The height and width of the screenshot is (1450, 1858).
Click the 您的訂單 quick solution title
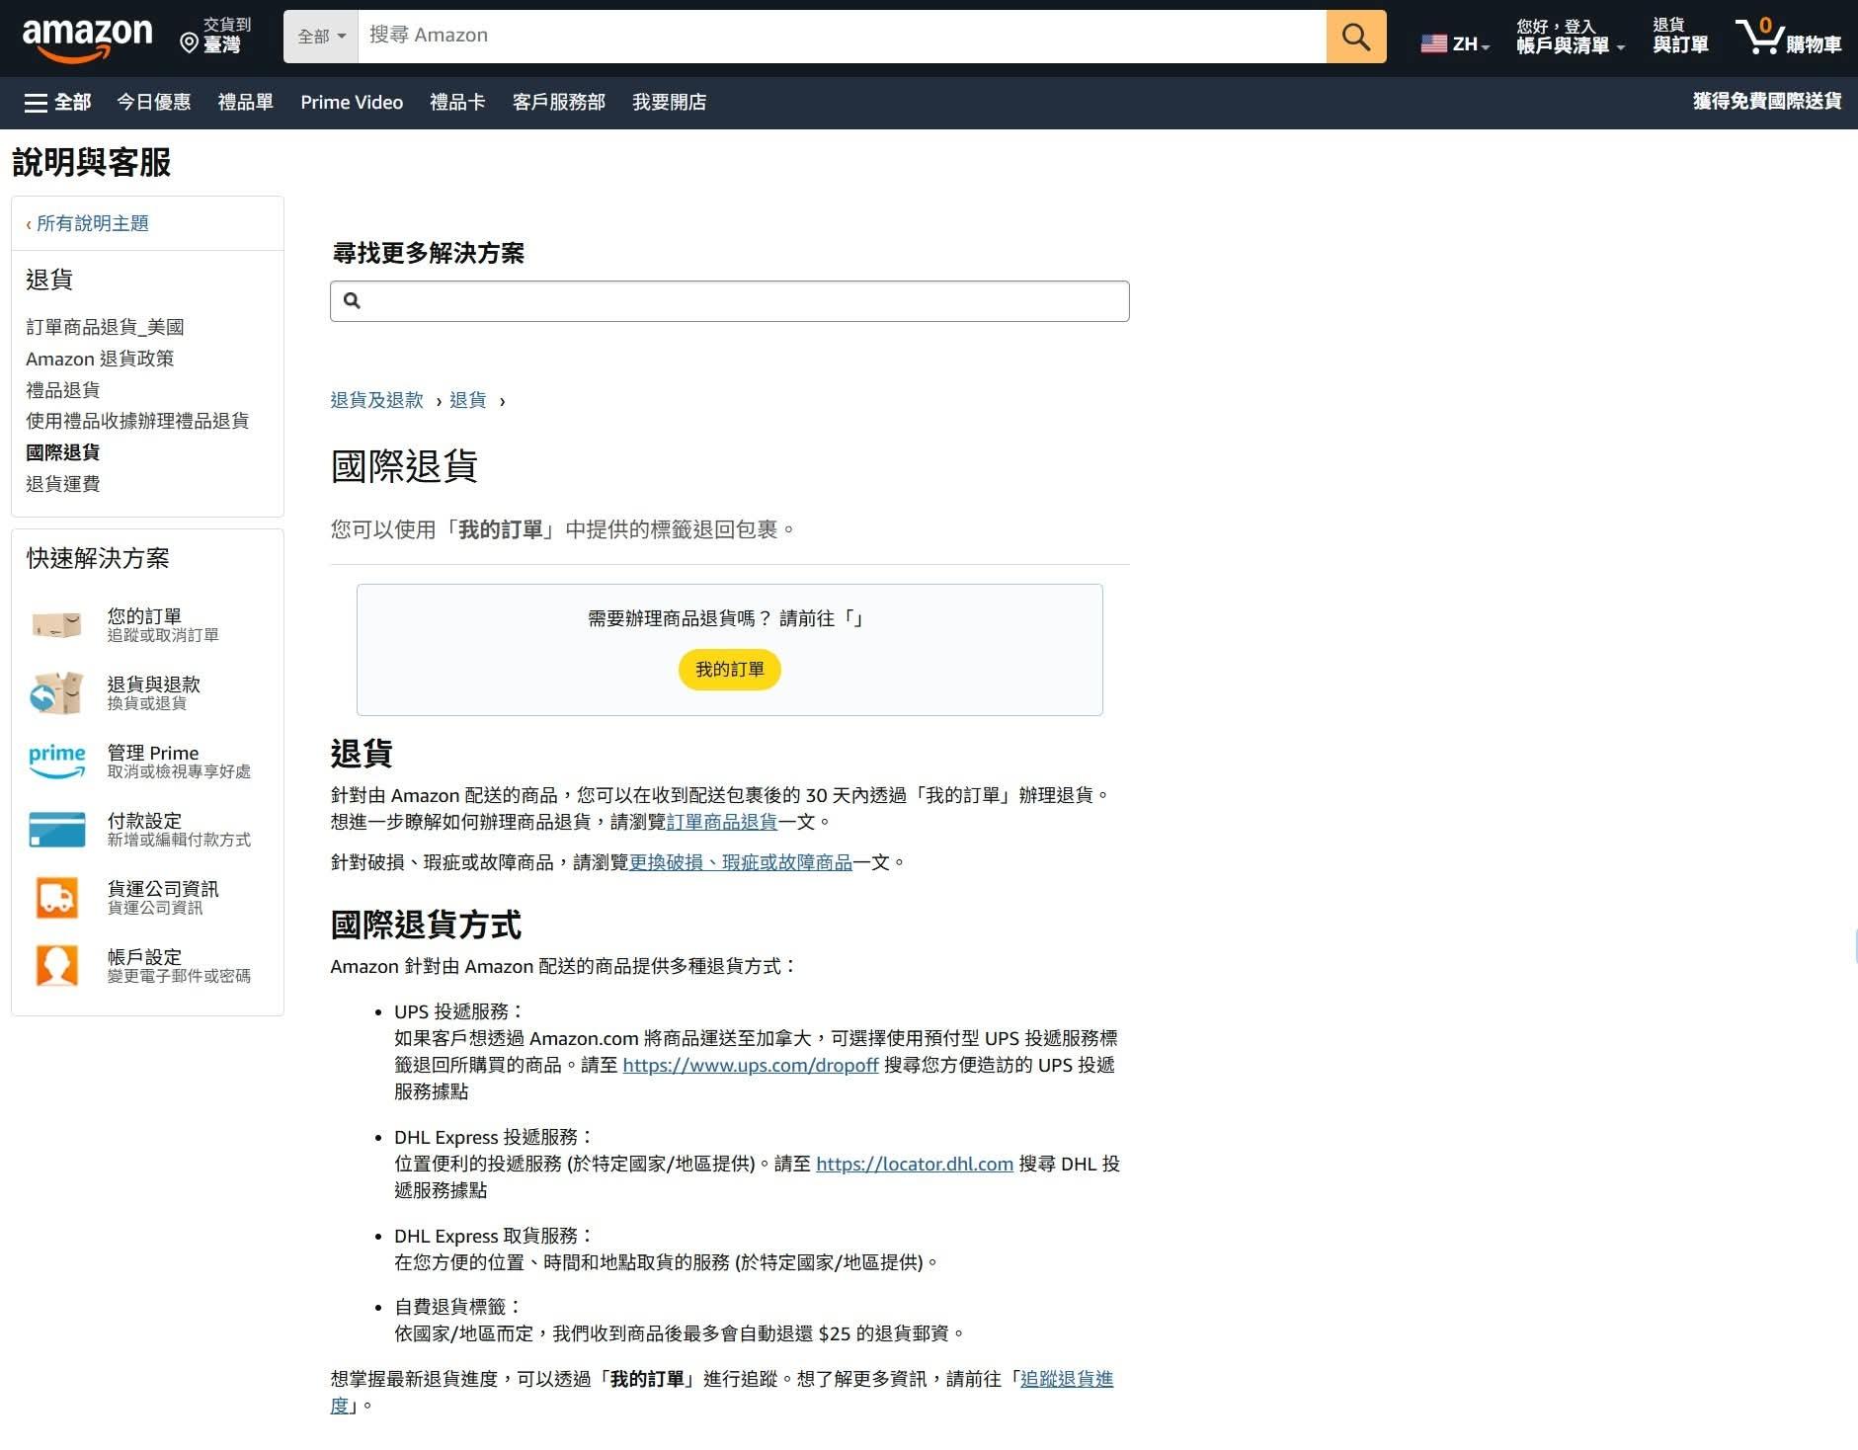144,616
